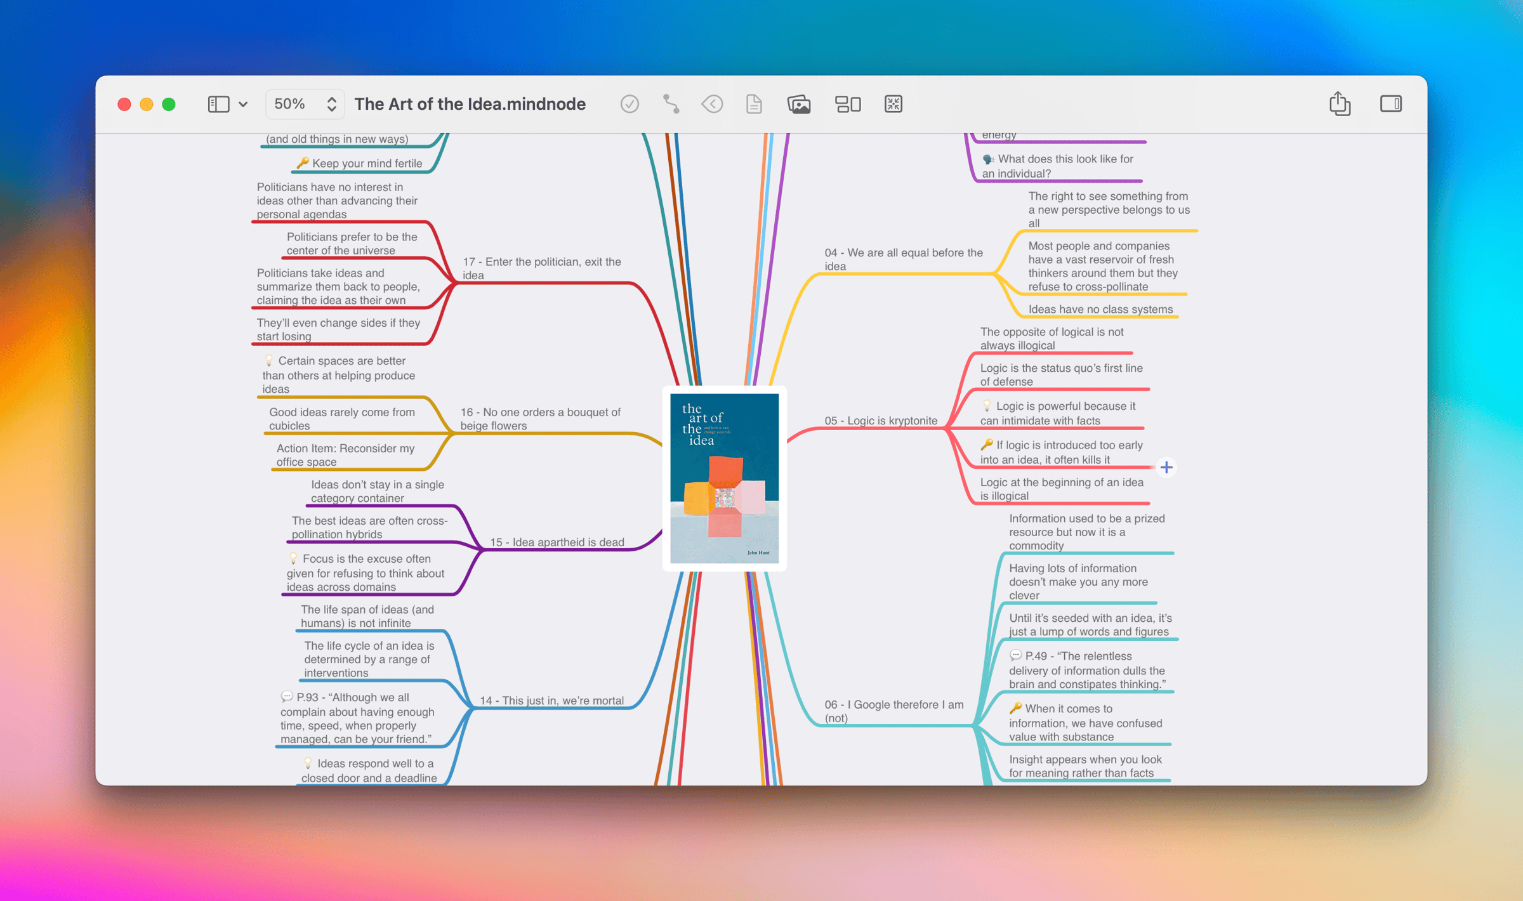1523x901 pixels.
Task: Click the layout arrangement toolbar icon
Action: (x=848, y=104)
